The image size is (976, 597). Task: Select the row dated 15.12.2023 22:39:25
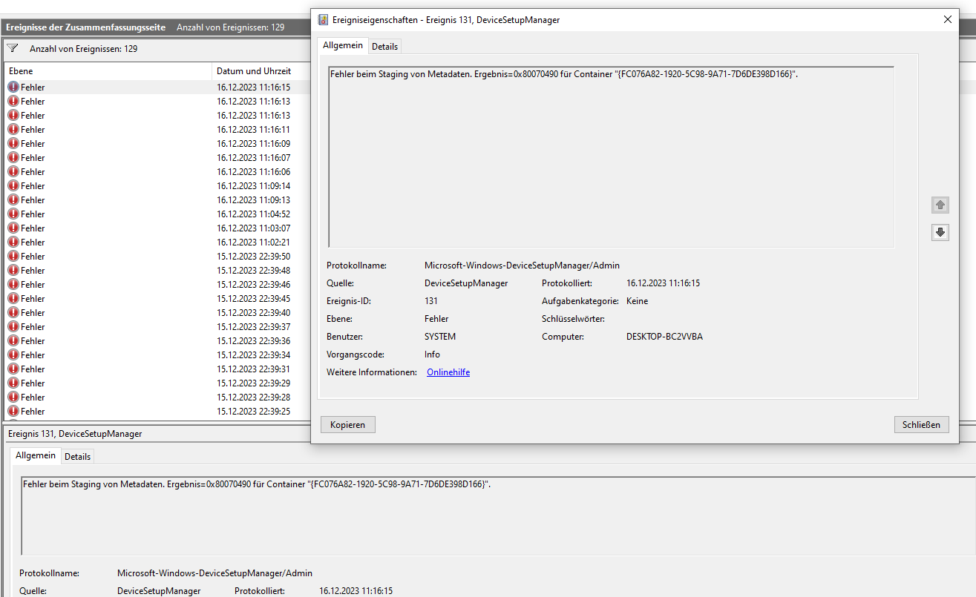157,411
